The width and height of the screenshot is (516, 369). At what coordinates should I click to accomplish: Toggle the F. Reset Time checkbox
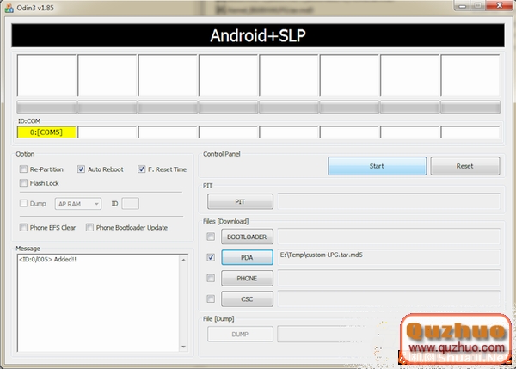[142, 169]
